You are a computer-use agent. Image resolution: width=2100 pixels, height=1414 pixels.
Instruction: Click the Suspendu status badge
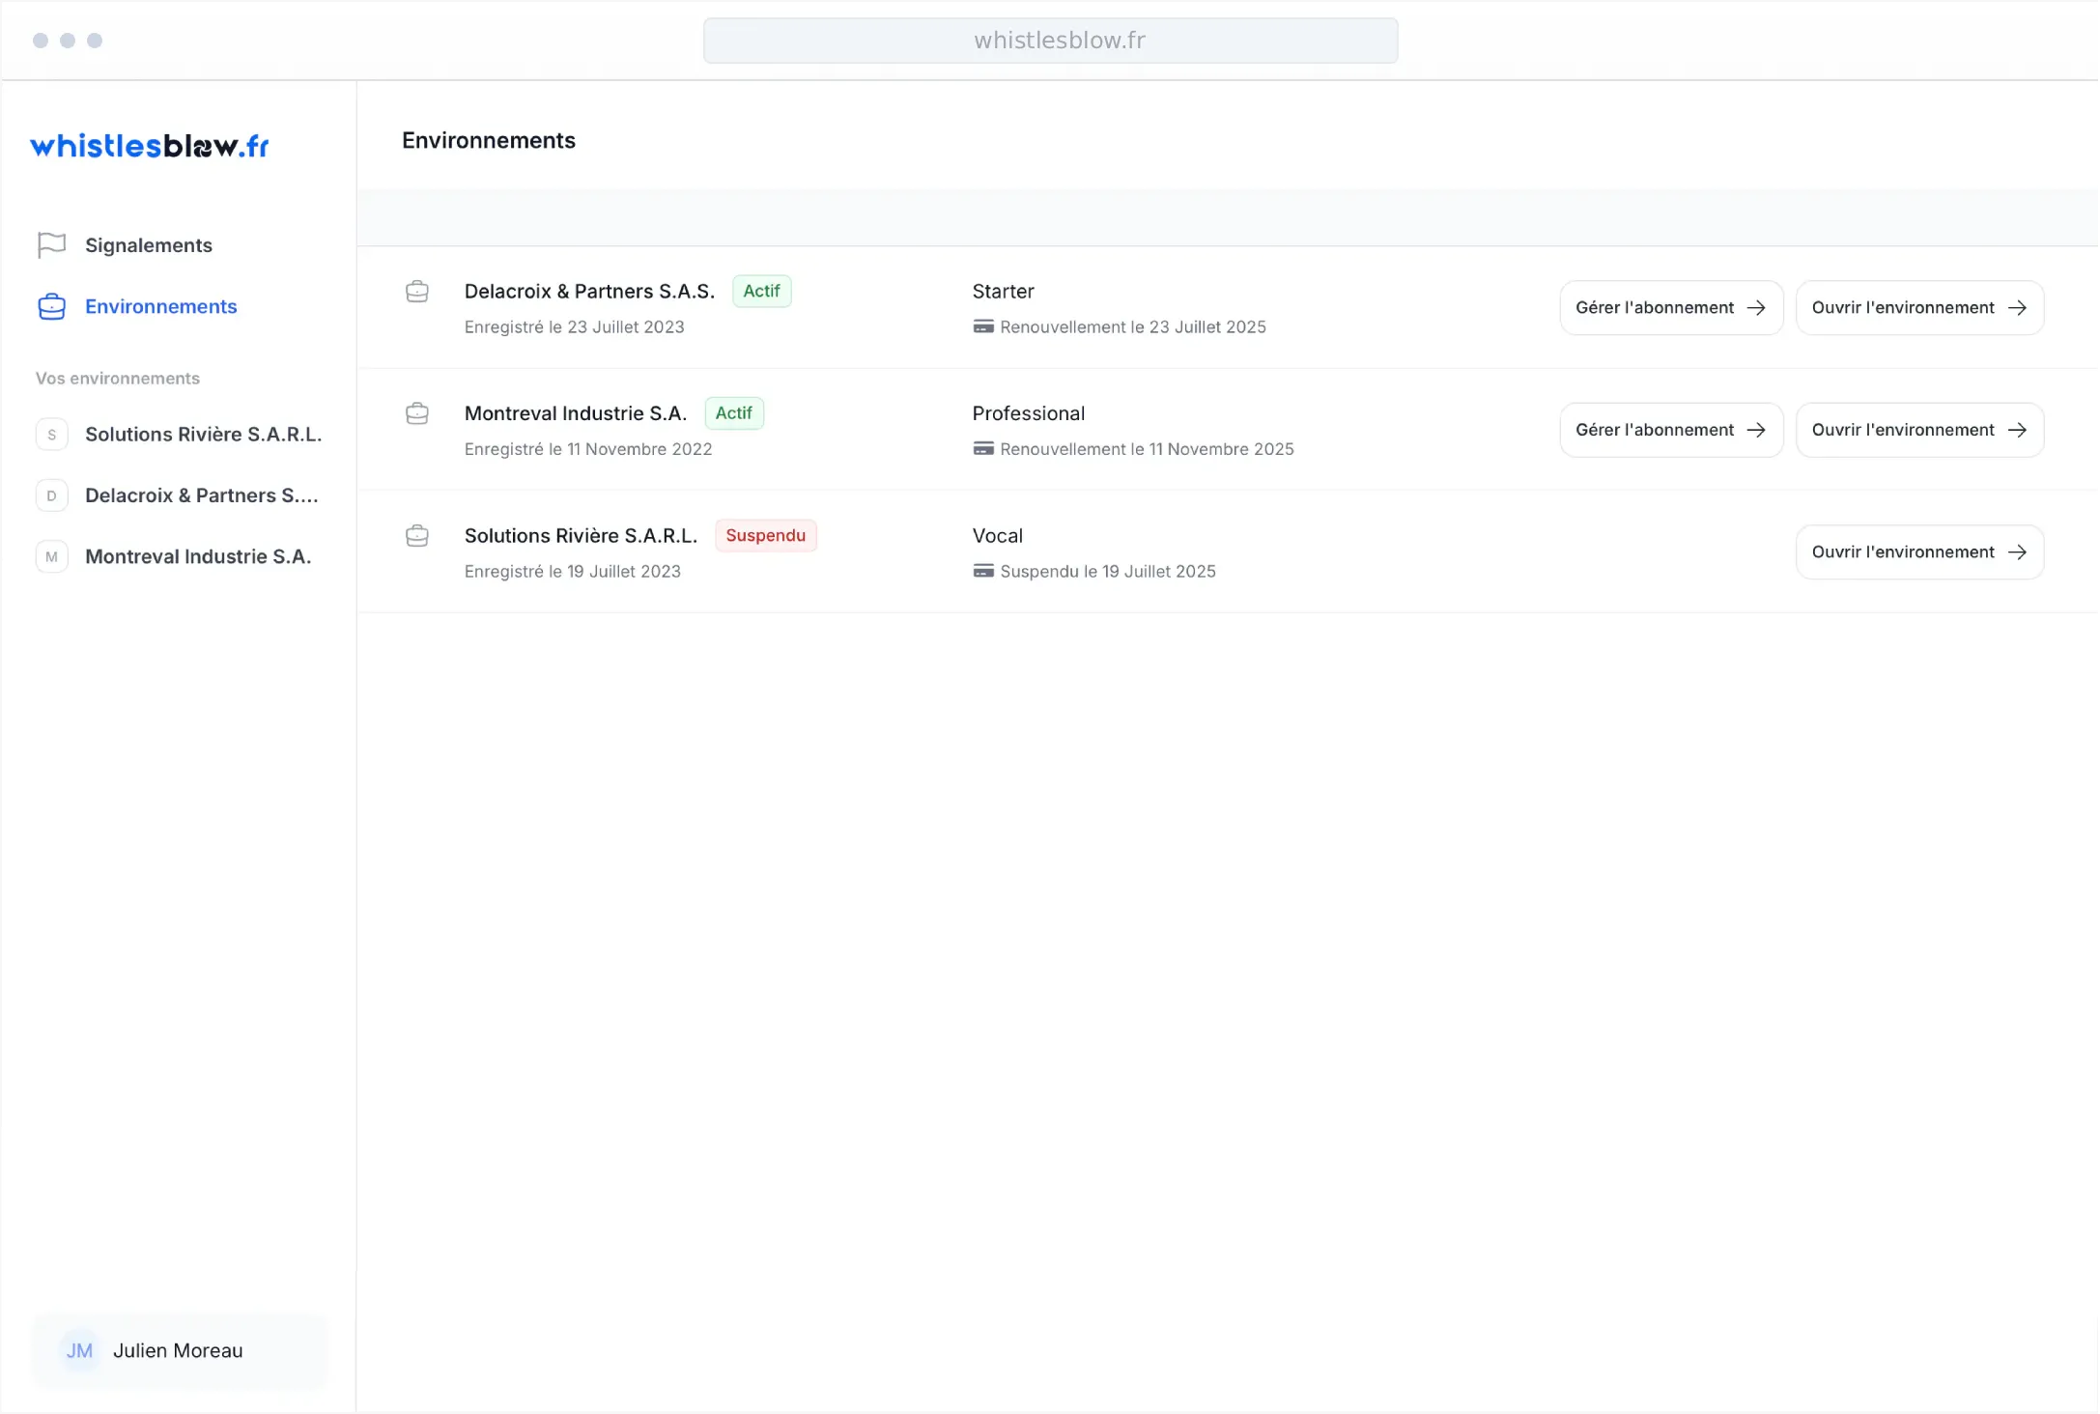pos(765,536)
